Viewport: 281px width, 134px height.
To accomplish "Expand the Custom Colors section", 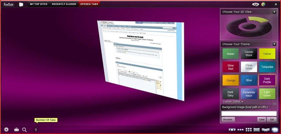I will pyautogui.click(x=233, y=102).
